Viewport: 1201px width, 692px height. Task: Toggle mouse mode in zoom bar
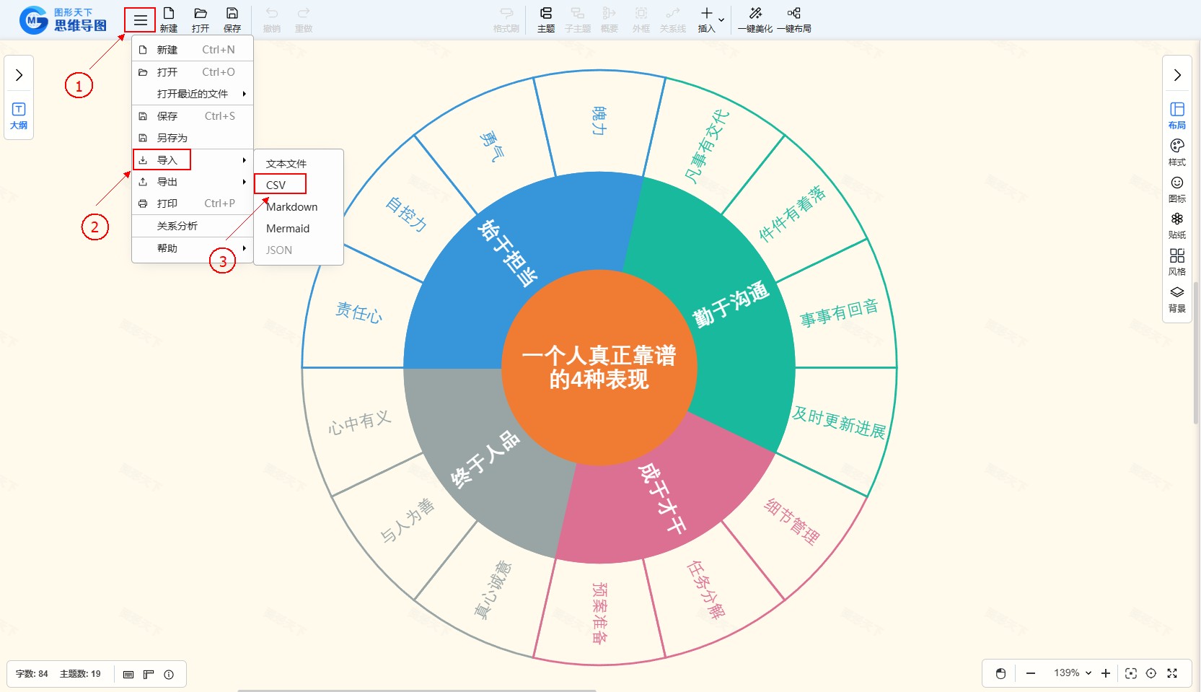click(x=1000, y=673)
